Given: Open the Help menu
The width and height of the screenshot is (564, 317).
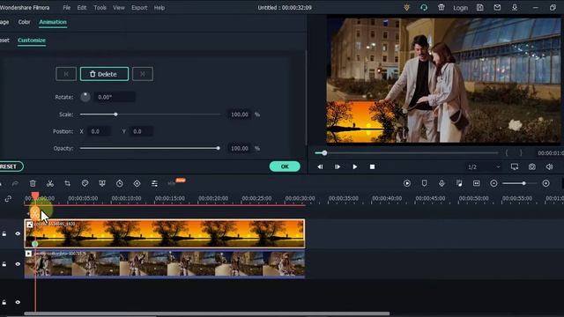Looking at the screenshot, I should pos(159,8).
